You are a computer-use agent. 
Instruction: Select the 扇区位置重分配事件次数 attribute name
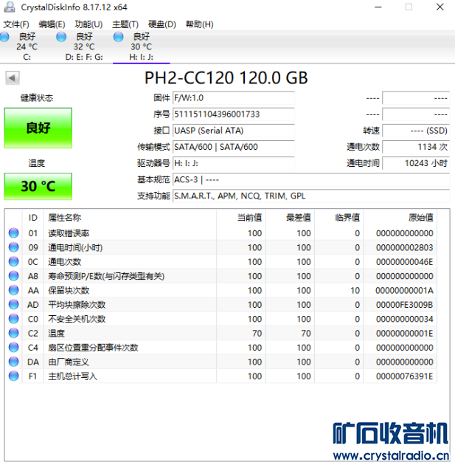93,347
